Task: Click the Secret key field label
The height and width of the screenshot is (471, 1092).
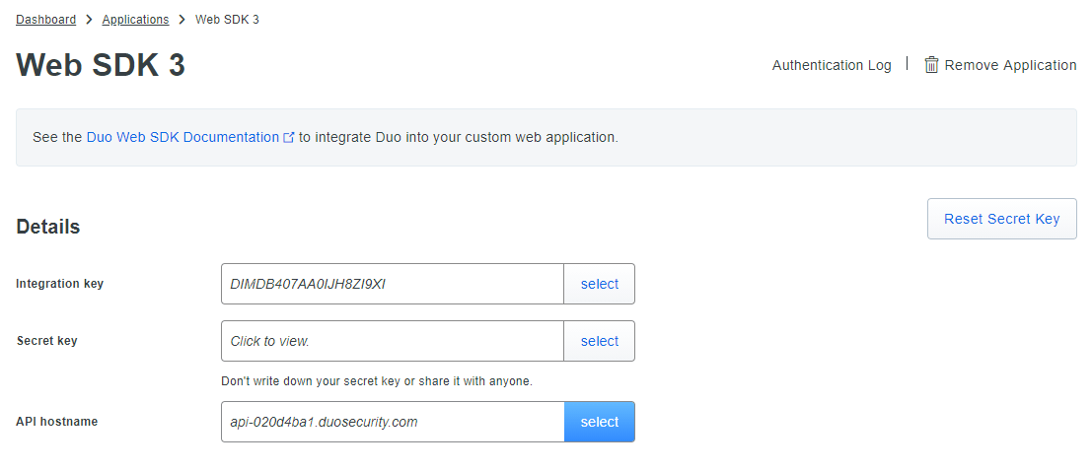Action: click(x=46, y=341)
